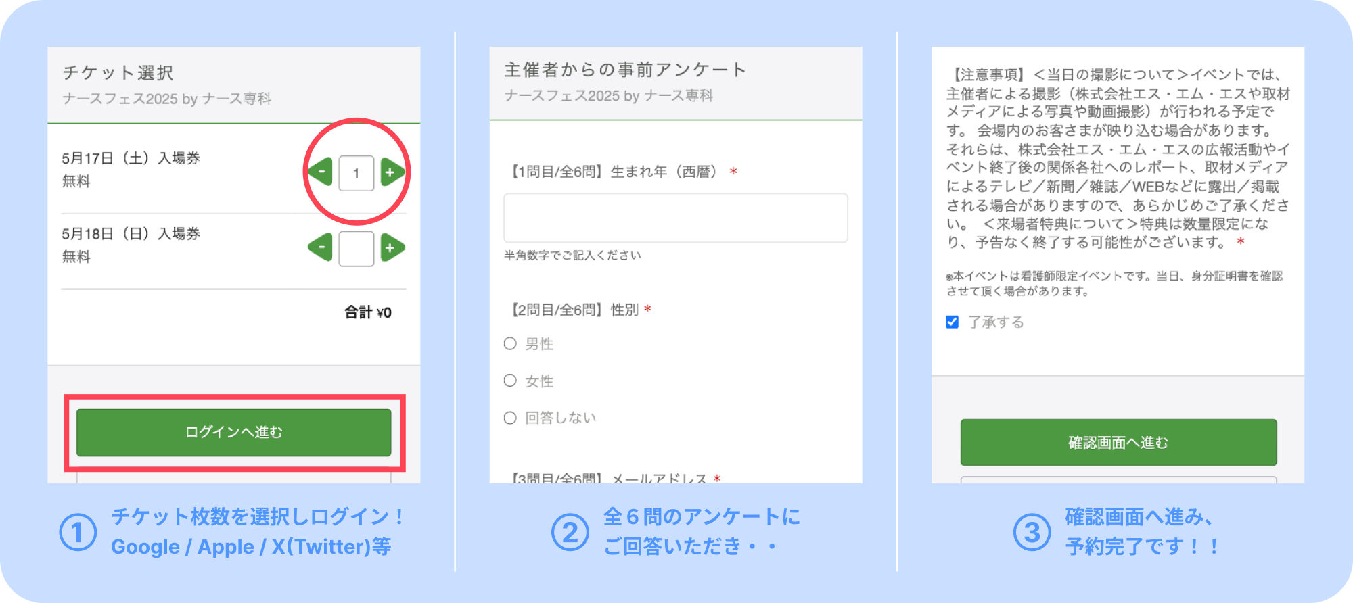Click the circled number 2 step icon
Image resolution: width=1353 pixels, height=603 pixels.
570,532
